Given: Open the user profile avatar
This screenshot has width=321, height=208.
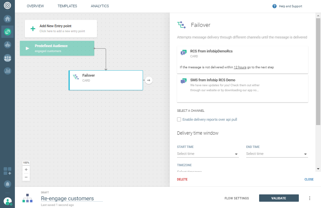Looking at the screenshot, I should [7, 201].
